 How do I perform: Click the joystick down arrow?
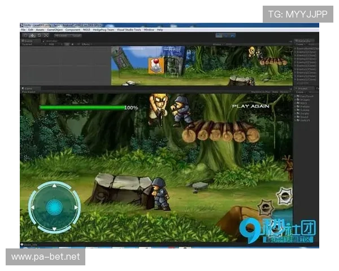coord(54,229)
